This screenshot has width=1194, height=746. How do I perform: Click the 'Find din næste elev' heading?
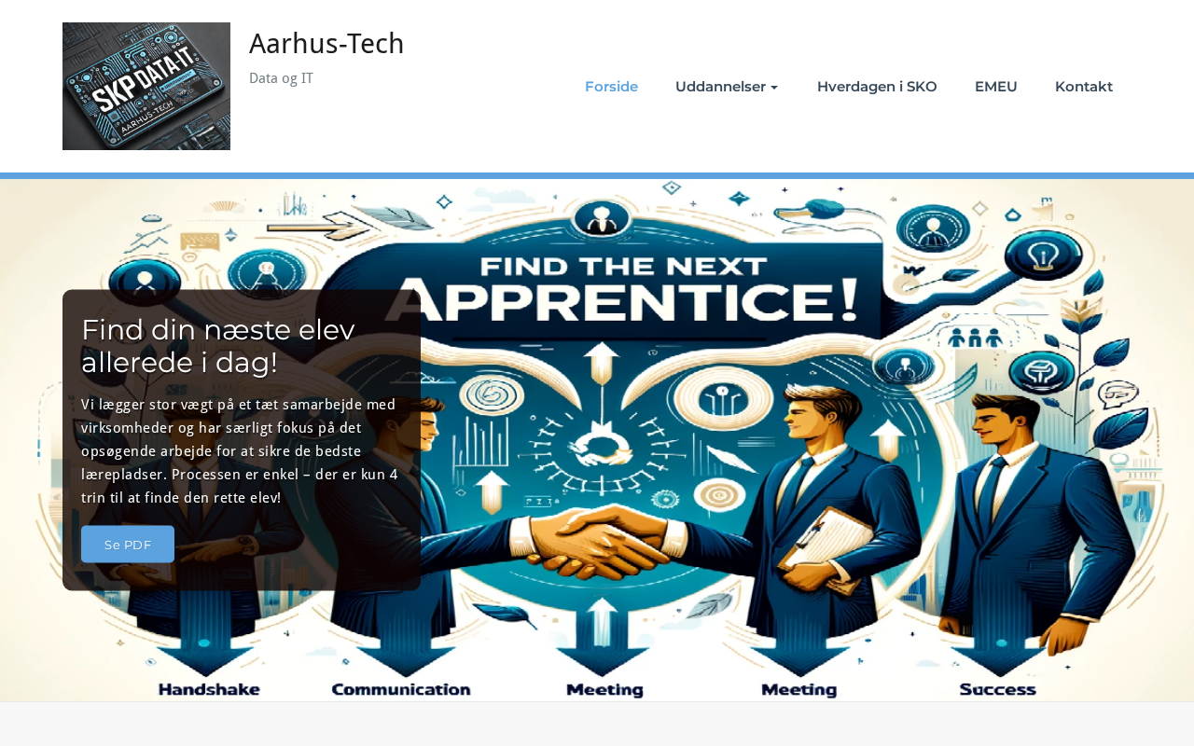coord(218,346)
